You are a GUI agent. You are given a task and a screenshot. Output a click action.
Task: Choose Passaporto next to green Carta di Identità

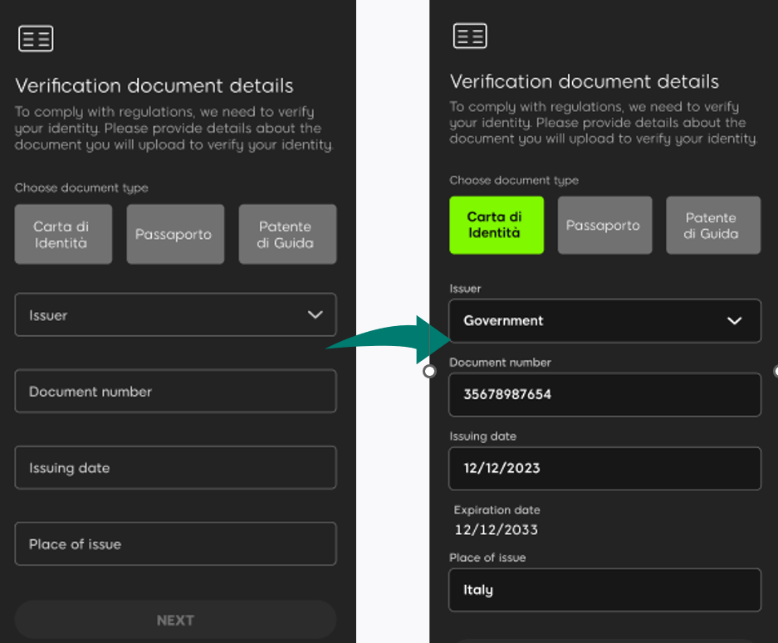click(x=603, y=225)
